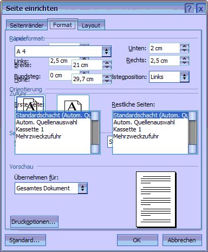Click the help question mark button
The image size is (208, 252).
(189, 8)
